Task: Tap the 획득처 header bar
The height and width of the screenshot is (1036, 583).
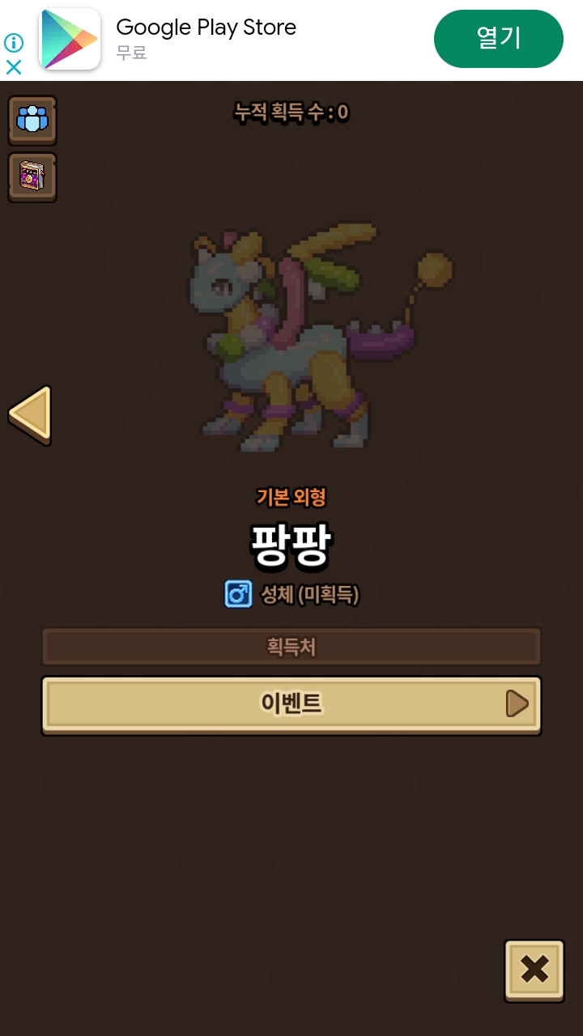Action: 291,647
